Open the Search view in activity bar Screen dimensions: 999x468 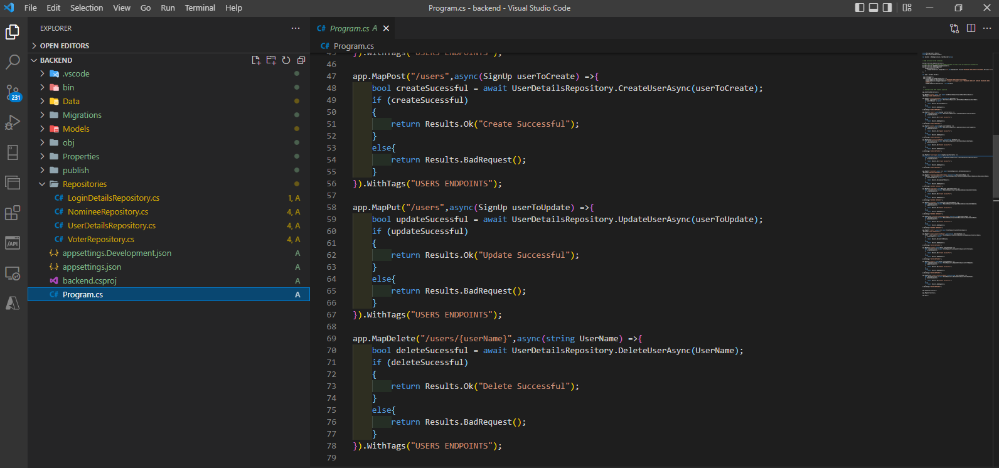click(x=13, y=61)
